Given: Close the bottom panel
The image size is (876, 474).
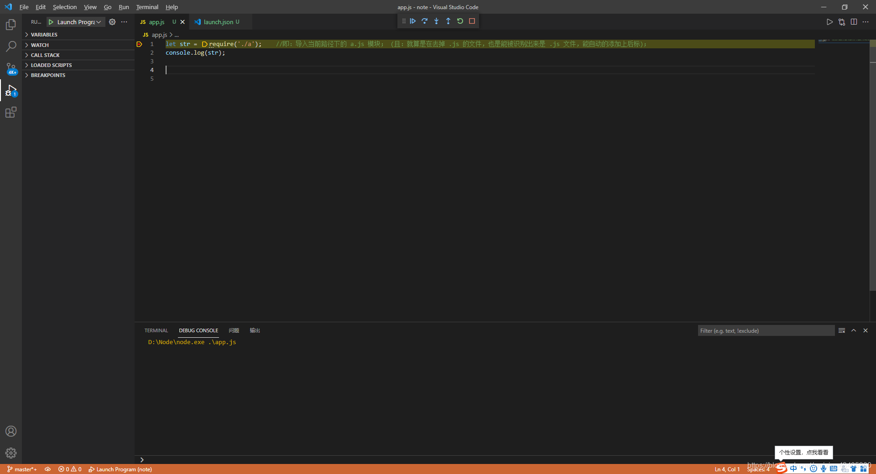Looking at the screenshot, I should click(866, 330).
